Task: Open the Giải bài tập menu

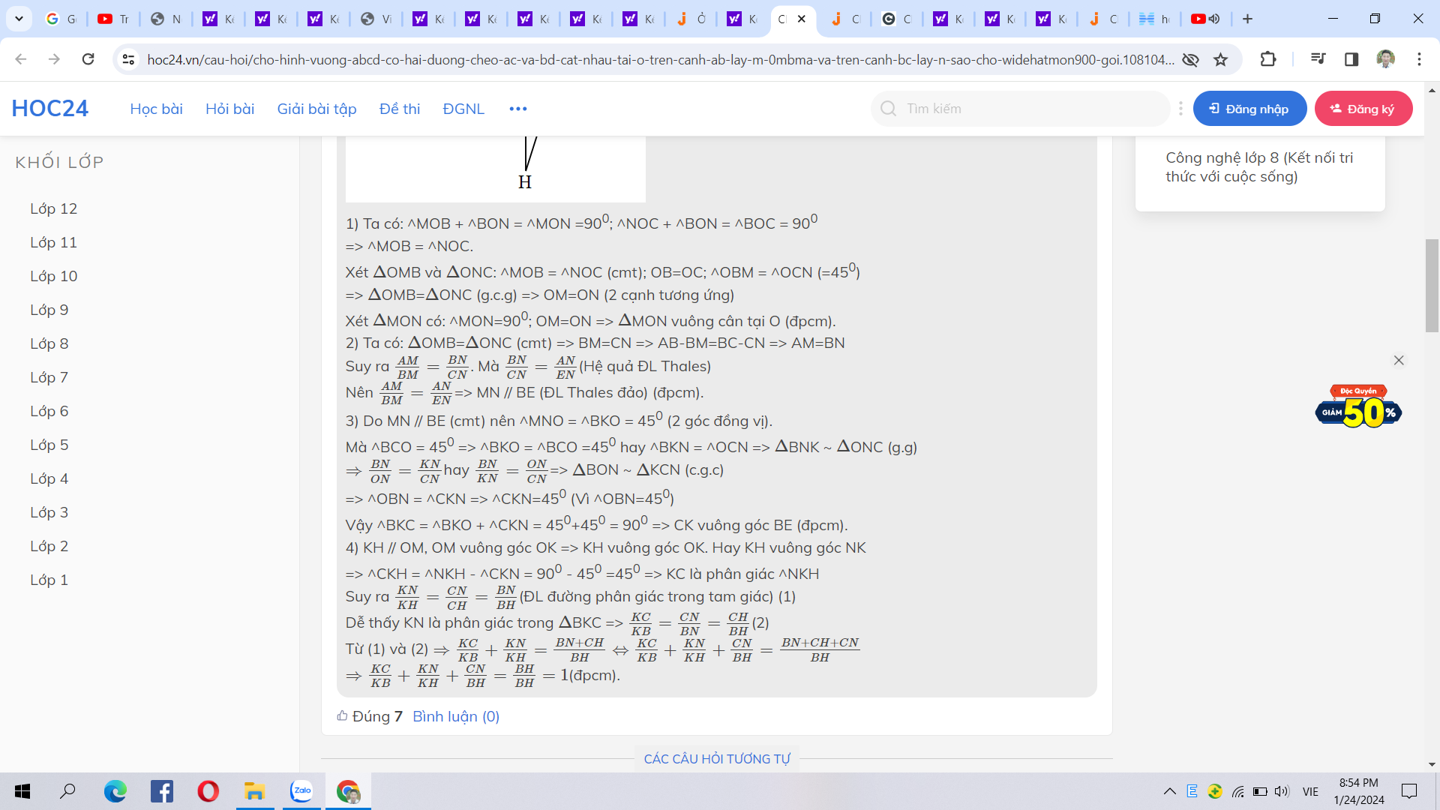Action: (x=316, y=109)
